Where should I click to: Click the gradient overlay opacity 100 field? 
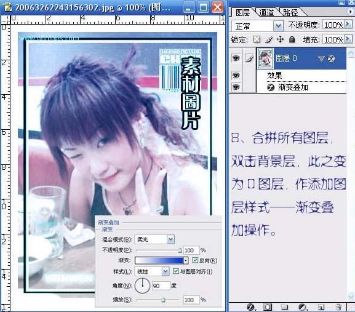coord(191,250)
